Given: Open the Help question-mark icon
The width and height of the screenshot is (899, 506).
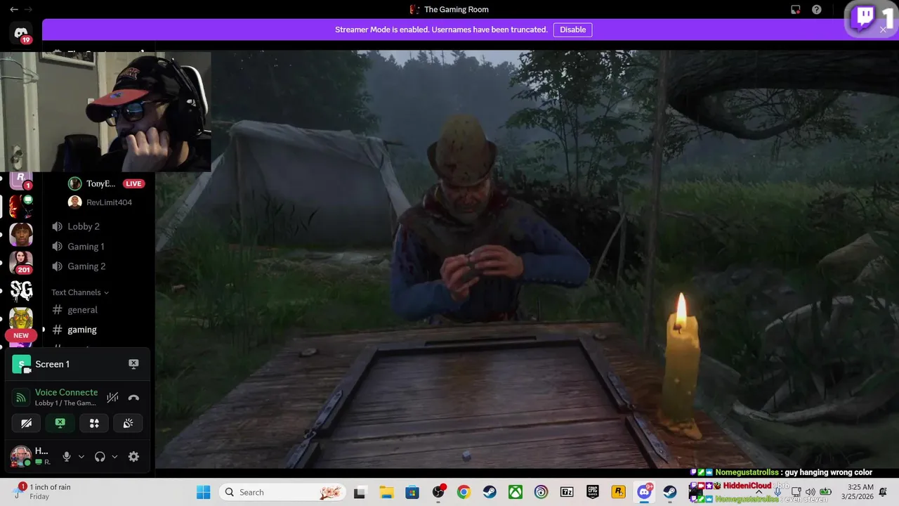Looking at the screenshot, I should 816,10.
